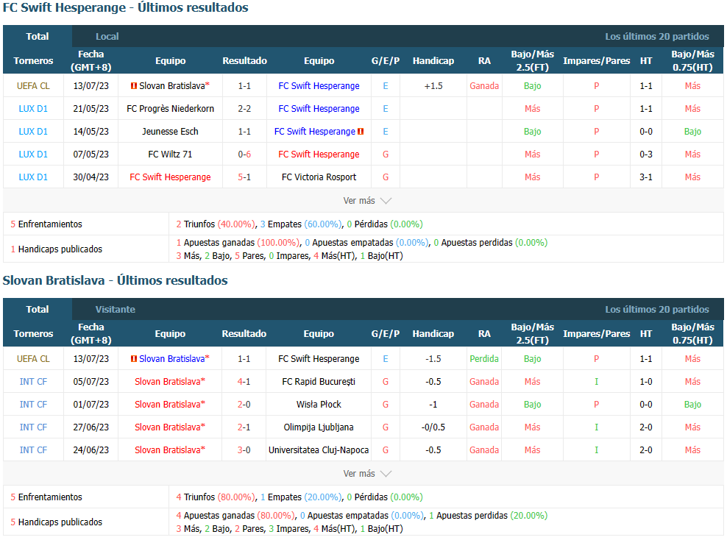Open INT CF link for 05/07/23 match
Screen dimensions: 727x540
point(33,382)
